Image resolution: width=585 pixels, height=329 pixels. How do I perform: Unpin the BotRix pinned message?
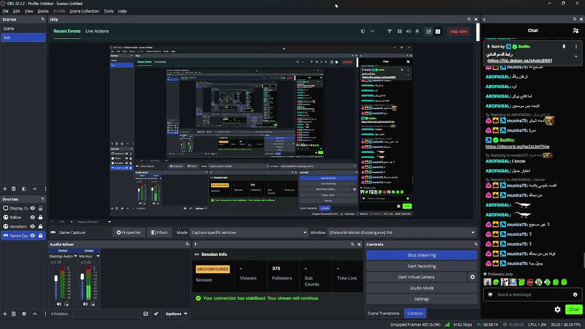click(x=564, y=47)
